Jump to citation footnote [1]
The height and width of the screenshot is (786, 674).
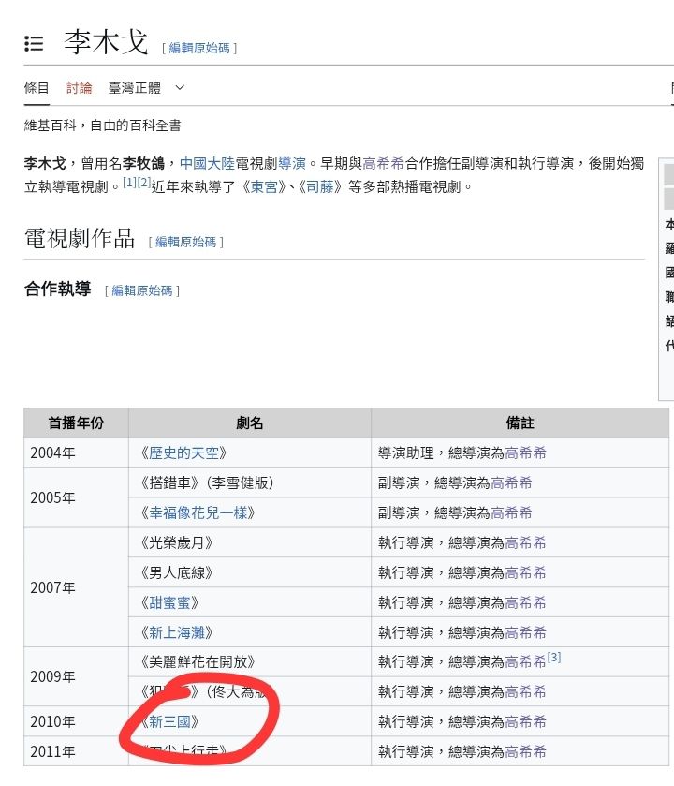[x=129, y=182]
